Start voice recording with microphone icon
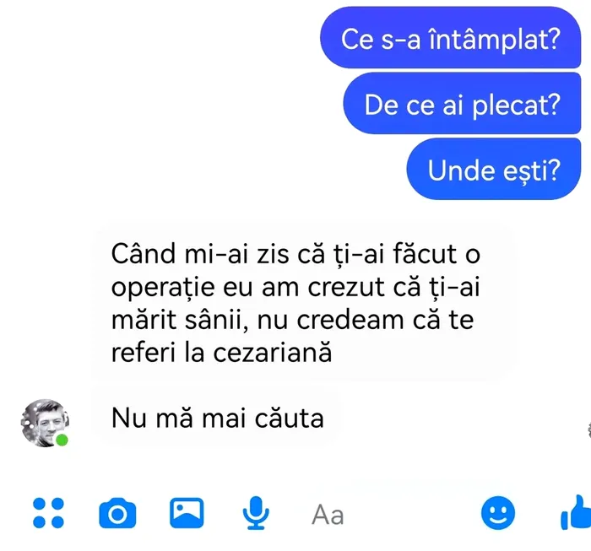 pyautogui.click(x=256, y=513)
